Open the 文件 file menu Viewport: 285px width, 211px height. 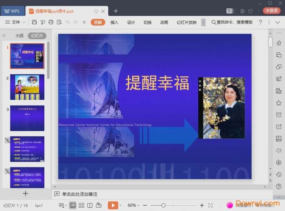tap(15, 22)
